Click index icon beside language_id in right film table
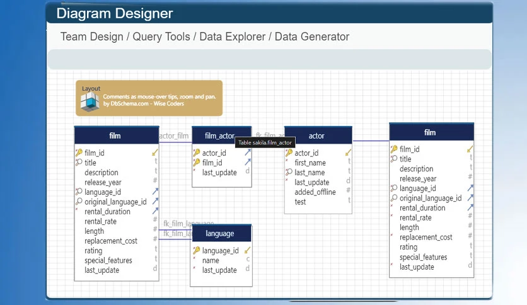527x305 pixels. tap(394, 188)
